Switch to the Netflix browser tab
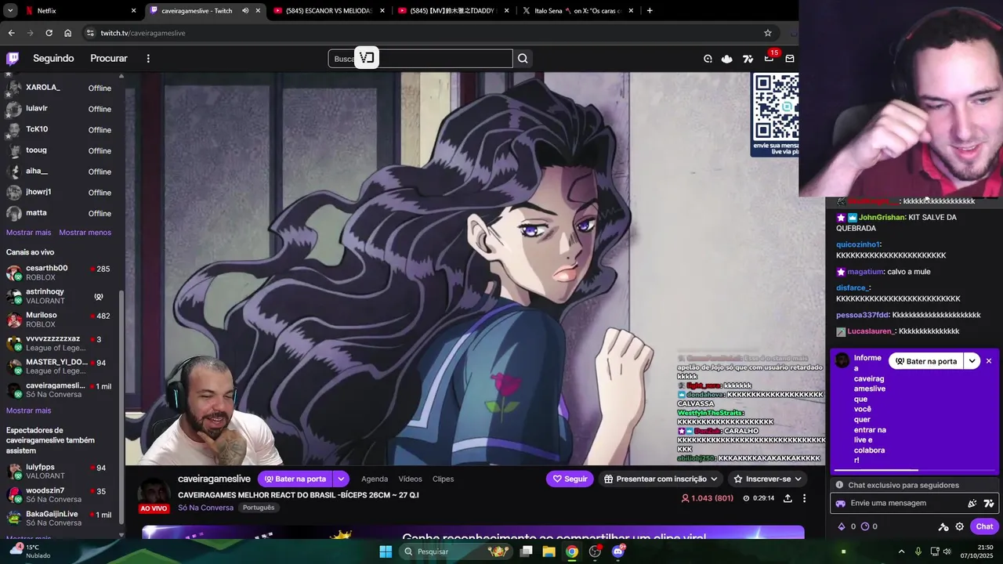The width and height of the screenshot is (1003, 564). 73,11
